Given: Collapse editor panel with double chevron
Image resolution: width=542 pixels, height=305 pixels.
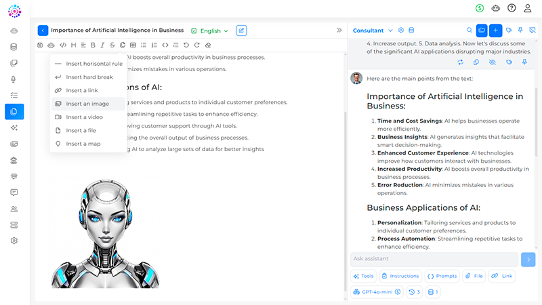Looking at the screenshot, I should (x=339, y=30).
